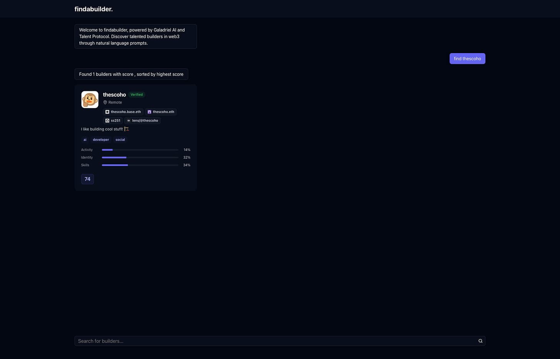Click the Skills progress bar
This screenshot has width=560, height=359.
point(140,165)
